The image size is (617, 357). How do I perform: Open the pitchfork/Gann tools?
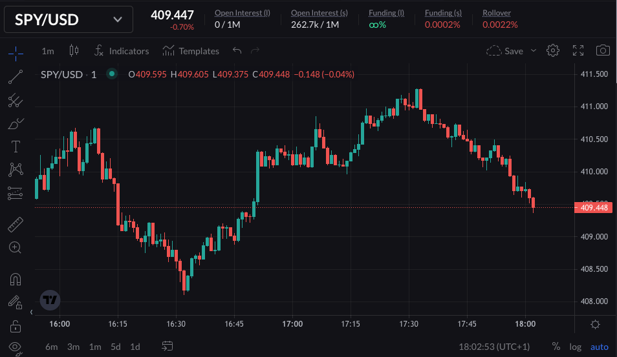coord(16,100)
